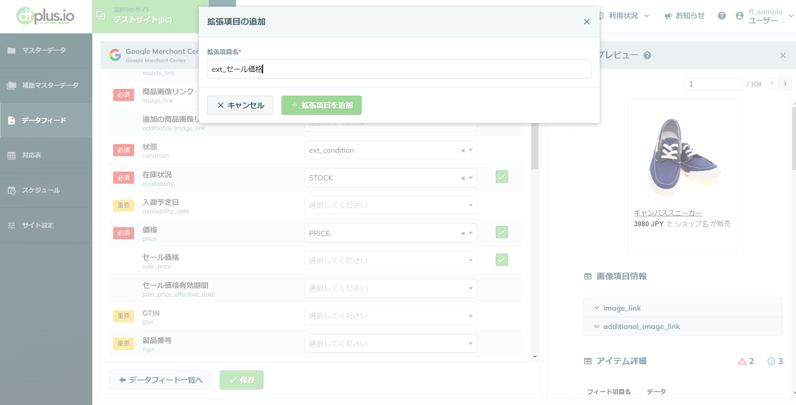This screenshot has width=796, height=405.
Task: Open the セール価格 field dropdown
Action: click(390, 261)
